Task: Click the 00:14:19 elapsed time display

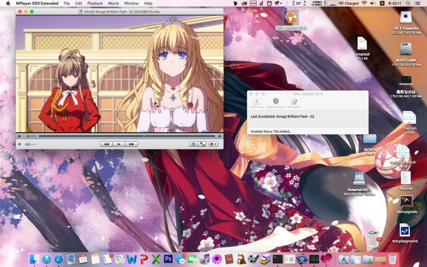Action: [31, 136]
